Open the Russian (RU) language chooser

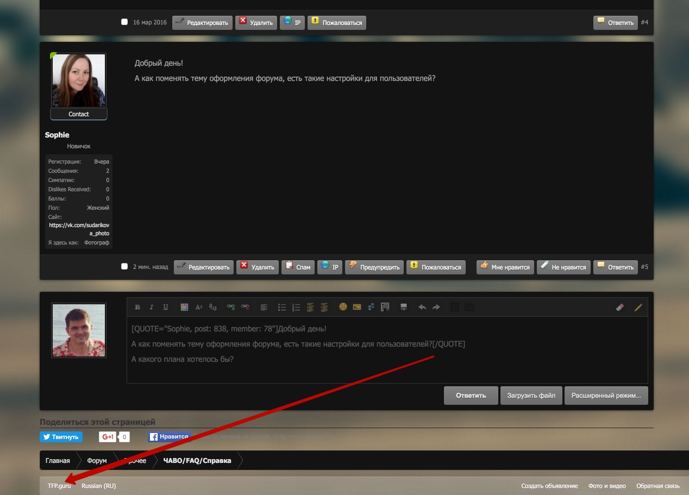coord(98,486)
